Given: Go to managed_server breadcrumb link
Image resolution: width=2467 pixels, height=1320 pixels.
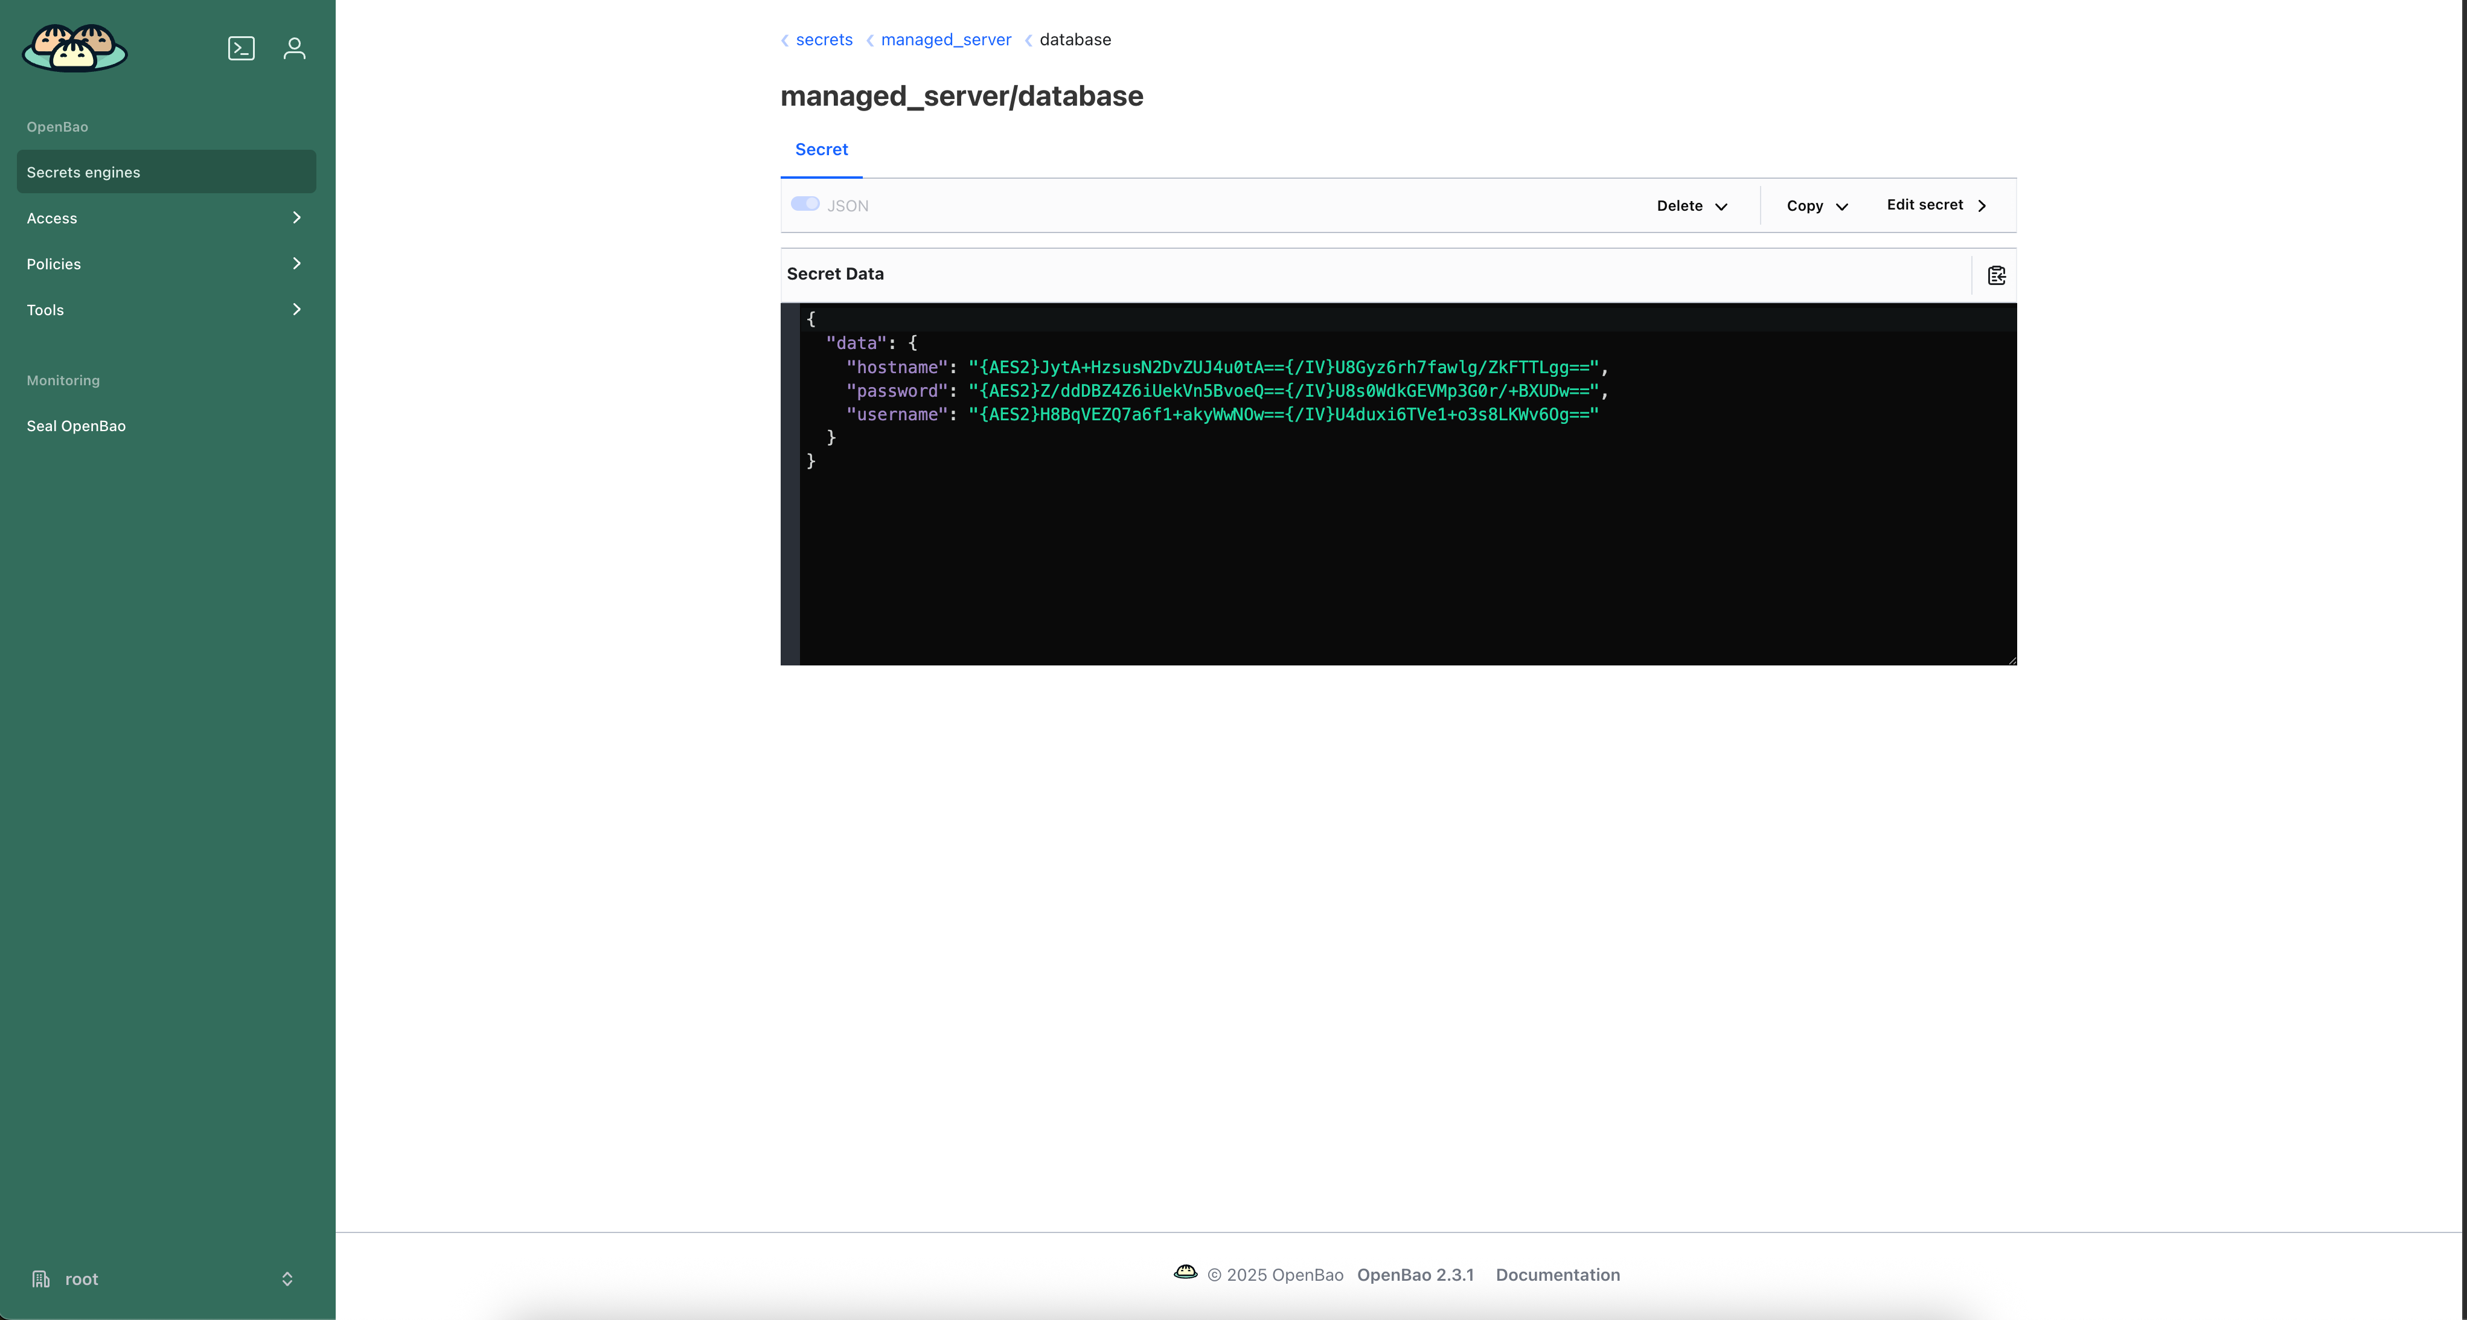Looking at the screenshot, I should pos(946,40).
